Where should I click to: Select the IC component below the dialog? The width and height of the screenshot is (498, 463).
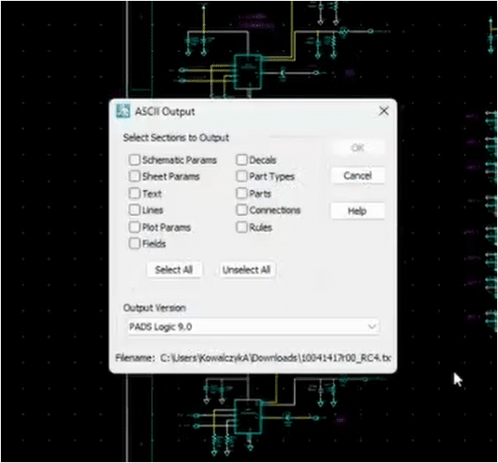(x=248, y=416)
